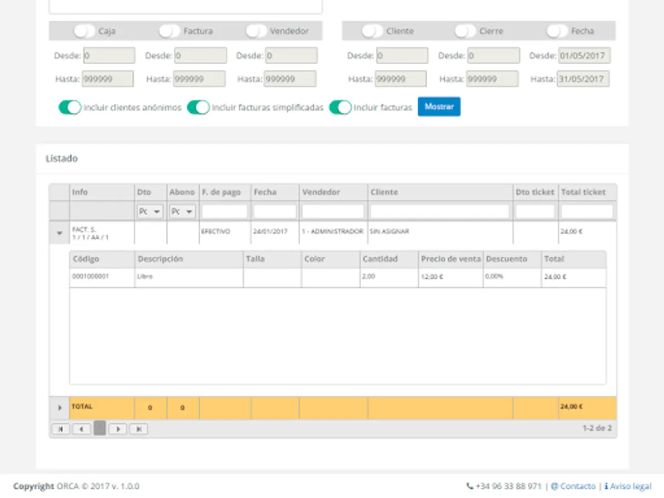The height and width of the screenshot is (498, 664).
Task: Click F. de pago filter box
Action: pyautogui.click(x=225, y=211)
